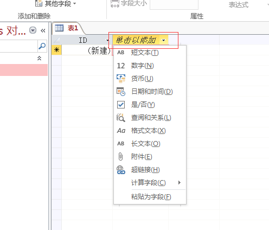Image resolution: width=269 pixels, height=230 pixels.
Task: Click the 字段大小 input box
Action: (174, 4)
